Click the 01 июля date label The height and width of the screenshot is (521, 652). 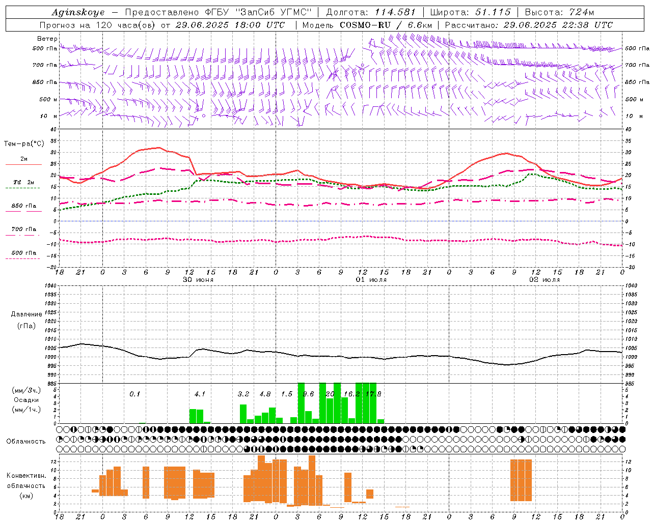click(371, 280)
